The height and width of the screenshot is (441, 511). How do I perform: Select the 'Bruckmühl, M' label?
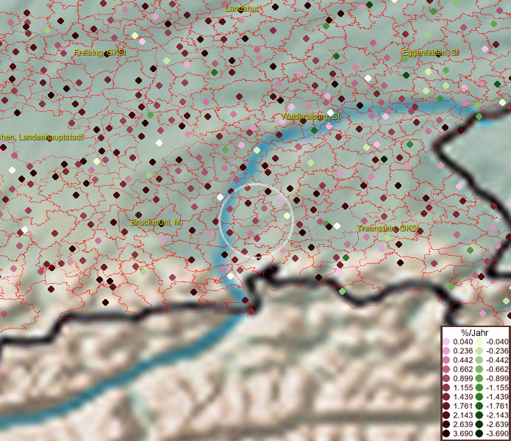[x=157, y=222]
